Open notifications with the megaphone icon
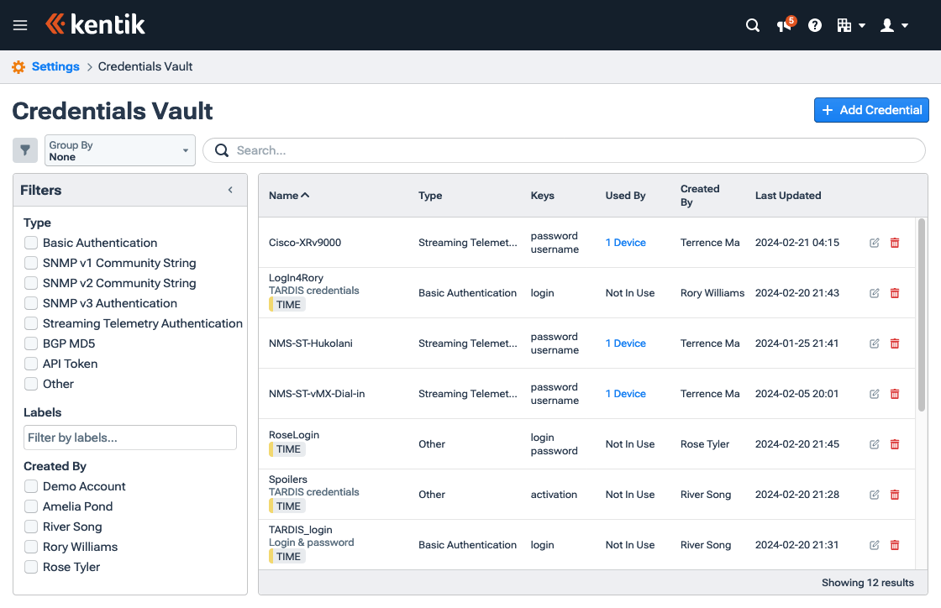The width and height of the screenshot is (941, 608). coord(783,26)
